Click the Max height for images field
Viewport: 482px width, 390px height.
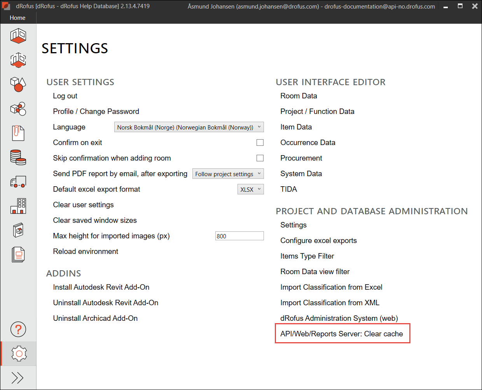click(239, 236)
